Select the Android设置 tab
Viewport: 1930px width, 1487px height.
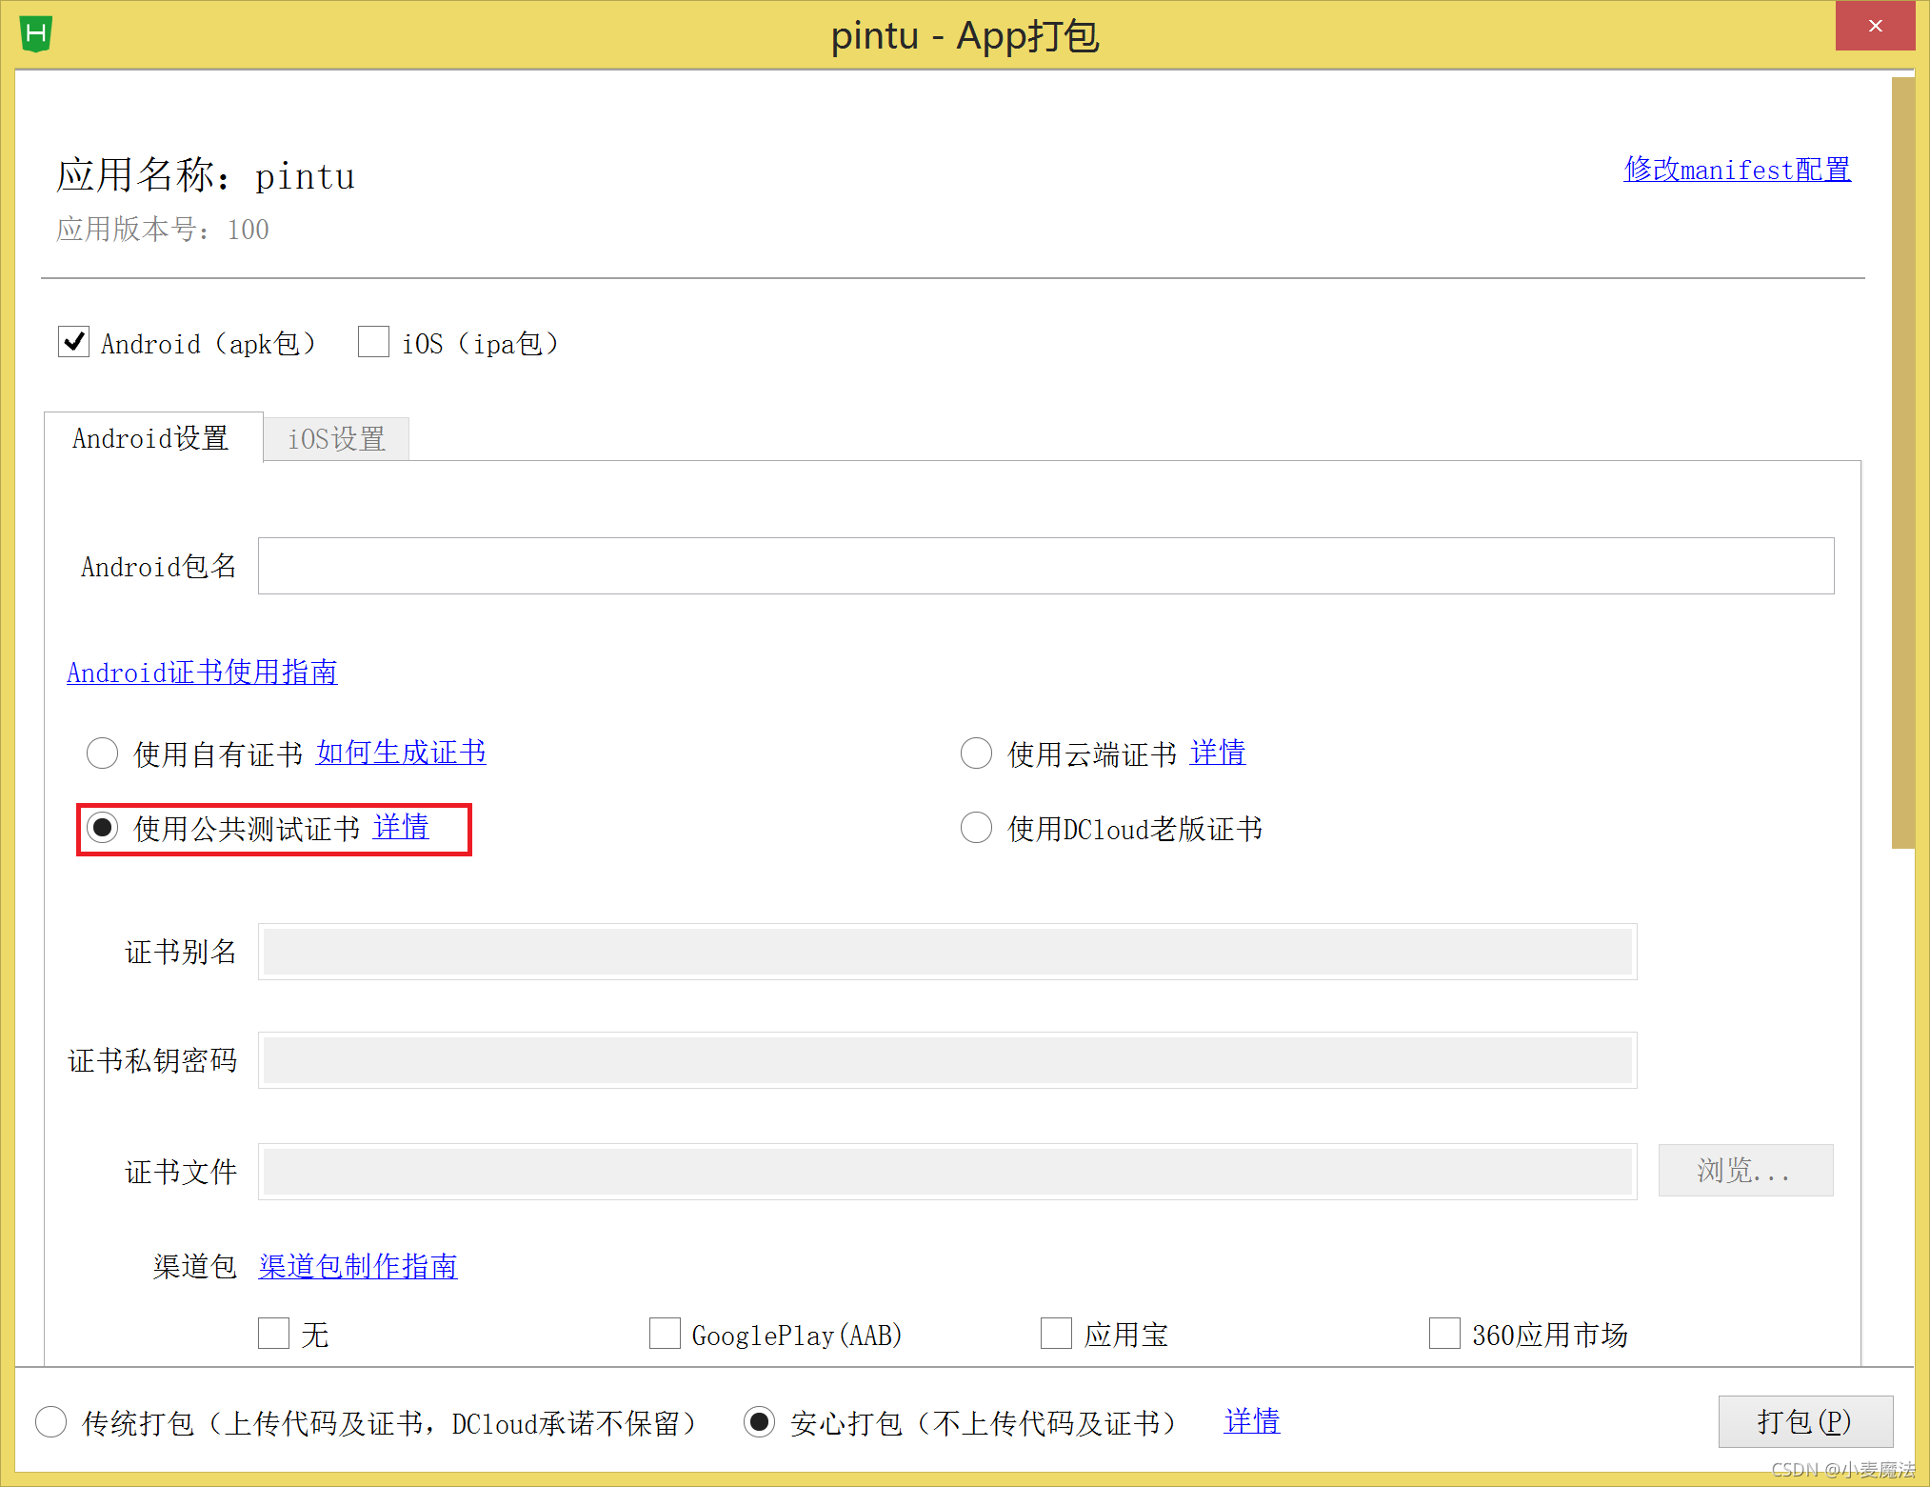[151, 438]
